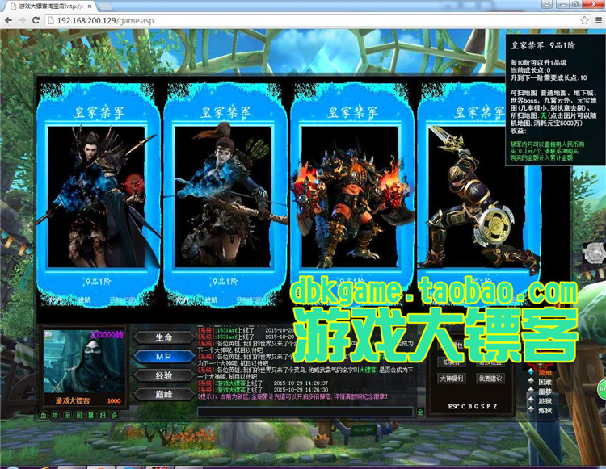Select the female archer guard portrait
The height and width of the screenshot is (469, 606).
point(223,196)
